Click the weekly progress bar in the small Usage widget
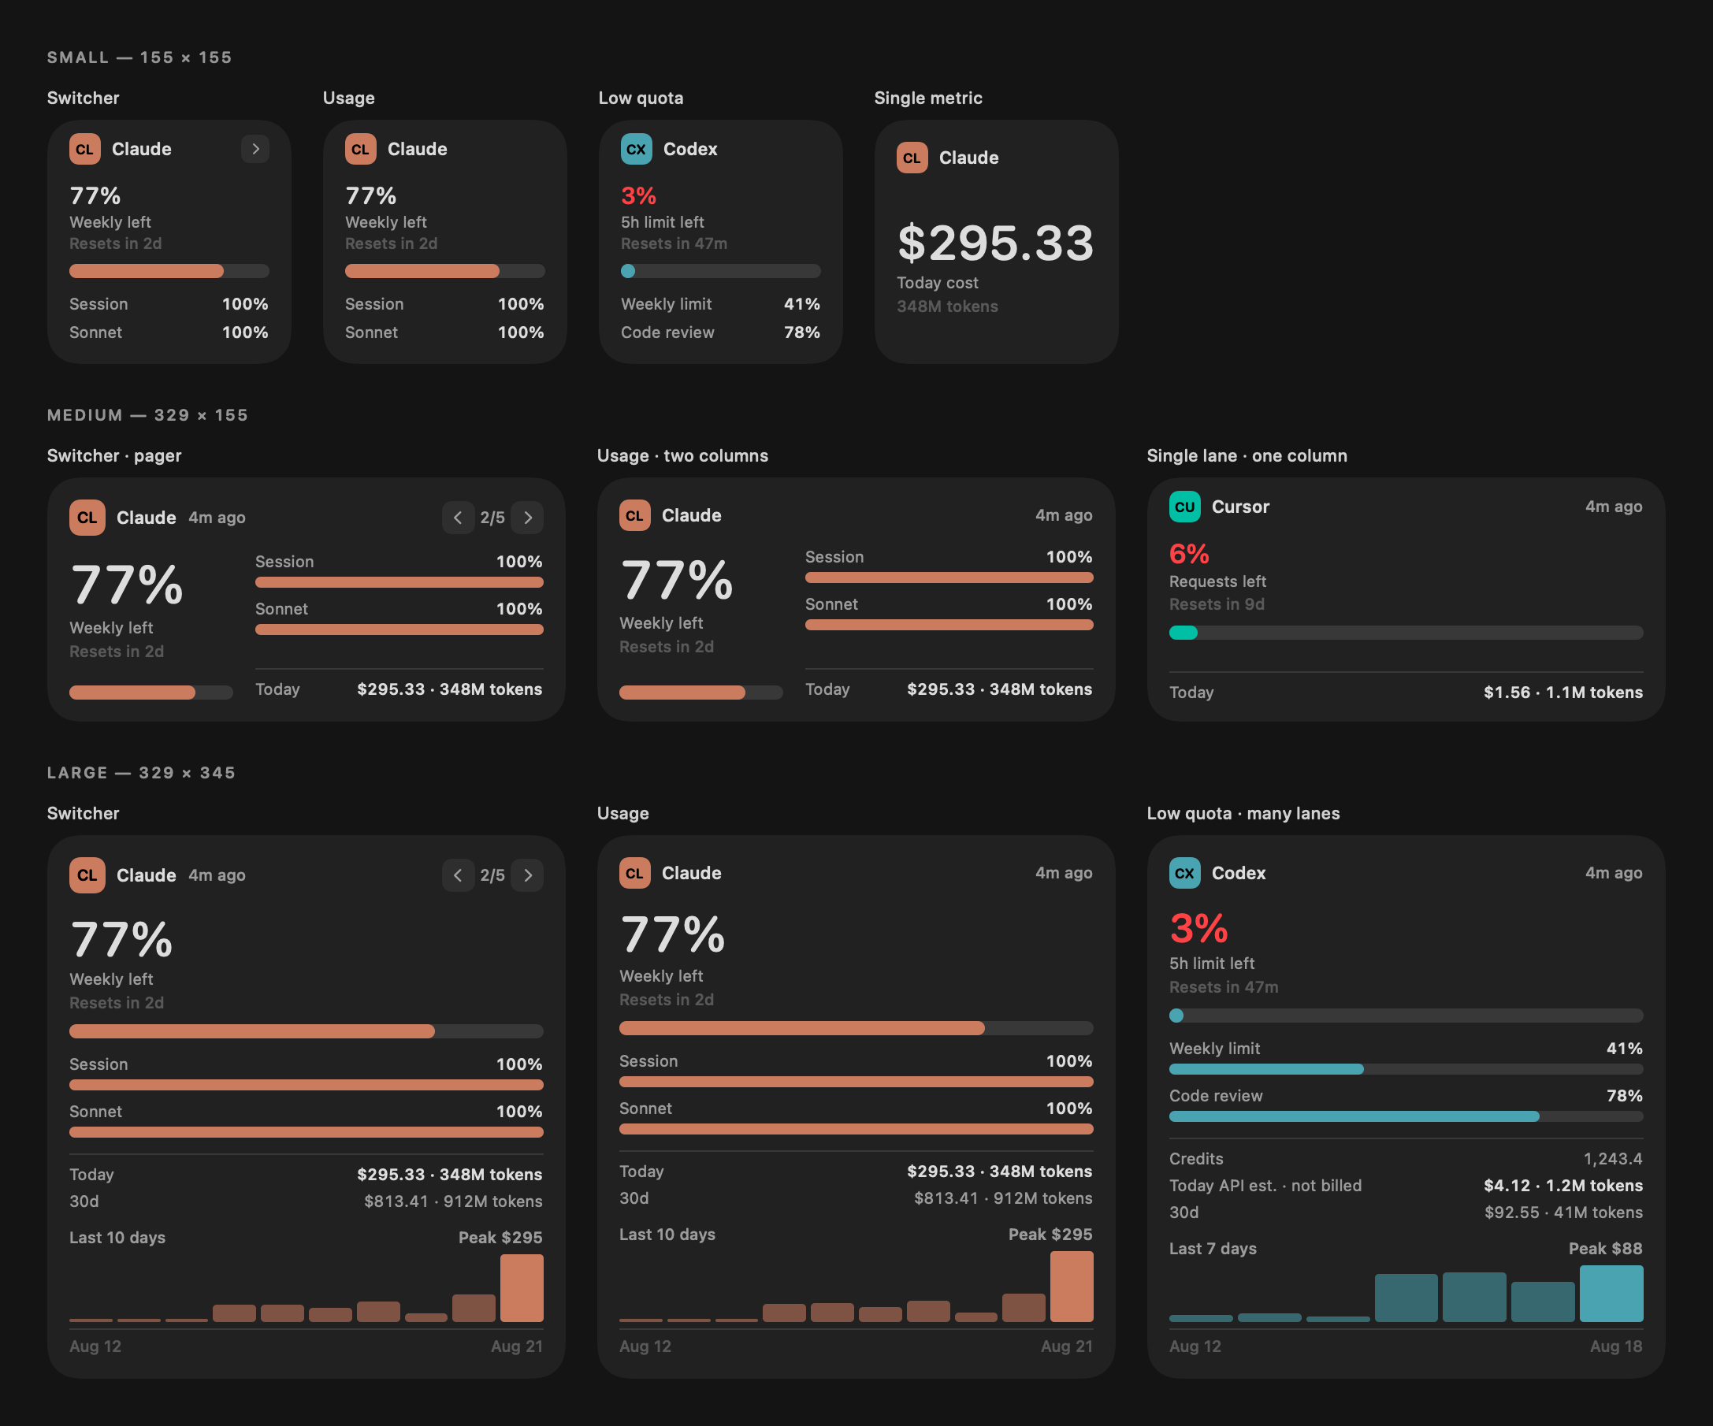 tap(444, 271)
